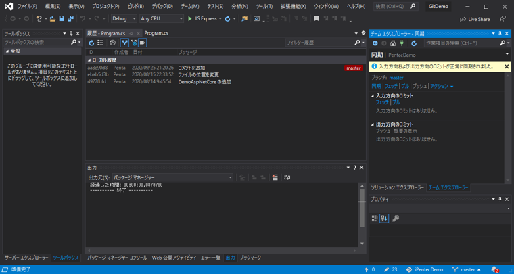Switch history to the list view icon
Viewport: 514px width, 274px height.
(x=100, y=43)
